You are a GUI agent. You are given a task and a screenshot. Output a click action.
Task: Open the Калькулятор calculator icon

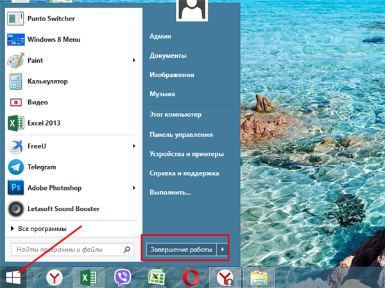[x=15, y=81]
